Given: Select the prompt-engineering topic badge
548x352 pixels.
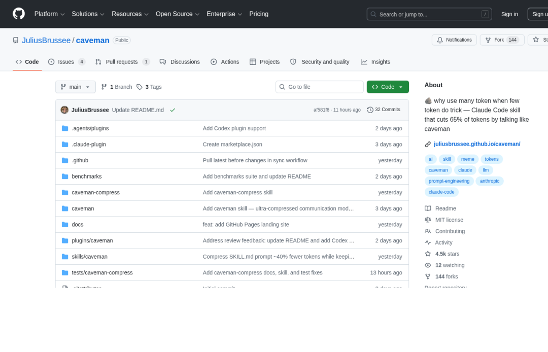Looking at the screenshot, I should point(449,181).
